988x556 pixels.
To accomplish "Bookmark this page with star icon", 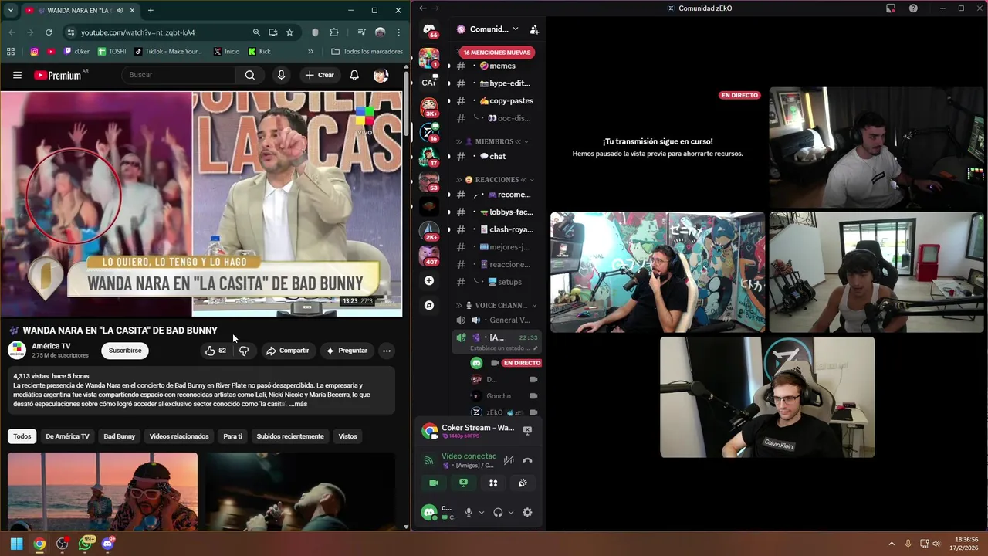I will (289, 32).
